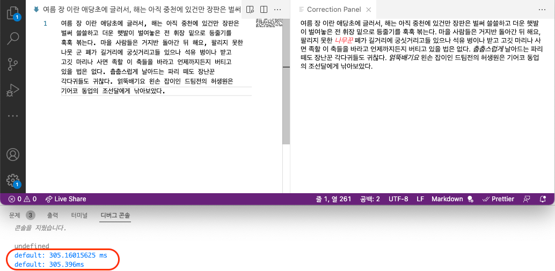Click the icon beside Markdown in status bar
The height and width of the screenshot is (271, 555).
470,199
